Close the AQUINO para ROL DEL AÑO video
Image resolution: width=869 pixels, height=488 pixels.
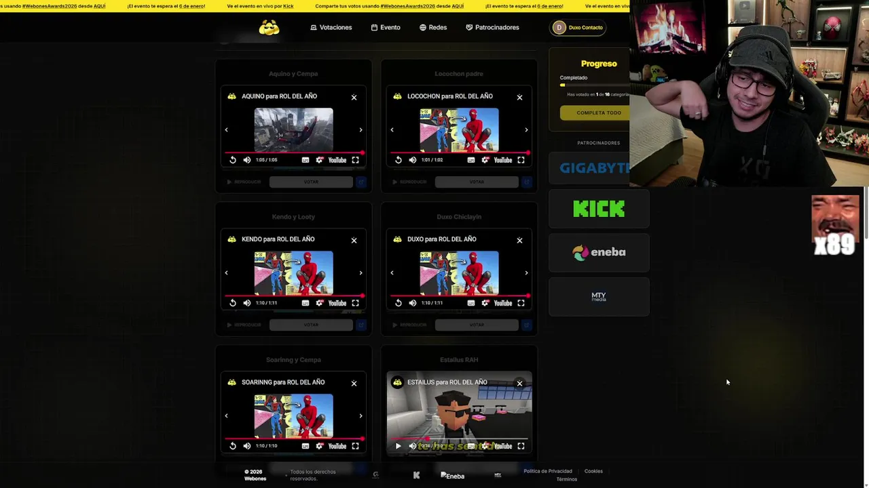click(354, 97)
